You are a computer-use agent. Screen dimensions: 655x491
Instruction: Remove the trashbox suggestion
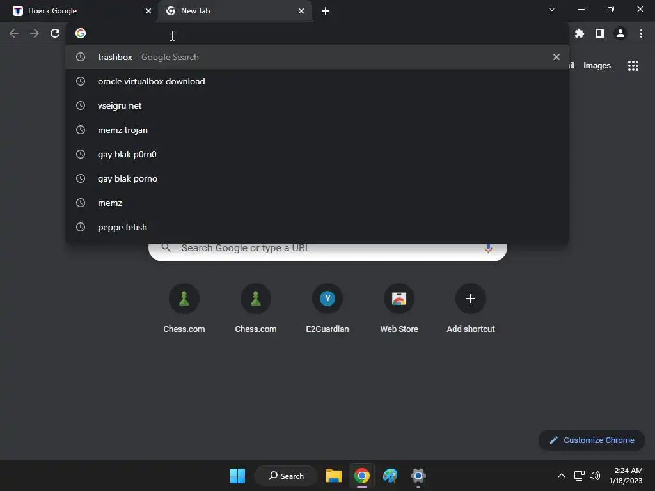coord(556,57)
